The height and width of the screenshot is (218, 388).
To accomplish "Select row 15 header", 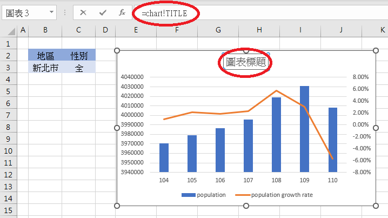I will click(x=9, y=210).
